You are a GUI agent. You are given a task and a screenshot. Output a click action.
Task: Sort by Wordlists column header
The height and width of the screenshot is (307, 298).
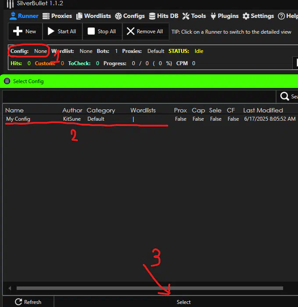[143, 110]
